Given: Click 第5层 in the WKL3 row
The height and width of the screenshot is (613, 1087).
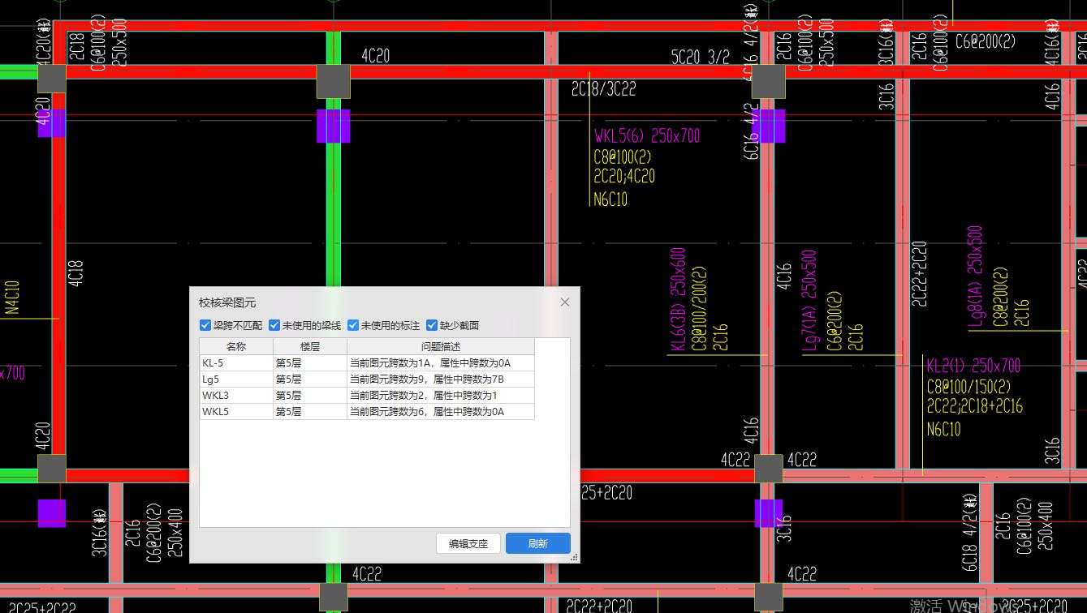Looking at the screenshot, I should point(310,396).
